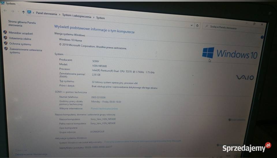Open Pomoc techniczna online link
The image size is (277, 158).
[x=104, y=109]
